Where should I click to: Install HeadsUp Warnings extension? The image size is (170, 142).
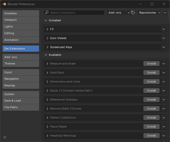[152, 136]
